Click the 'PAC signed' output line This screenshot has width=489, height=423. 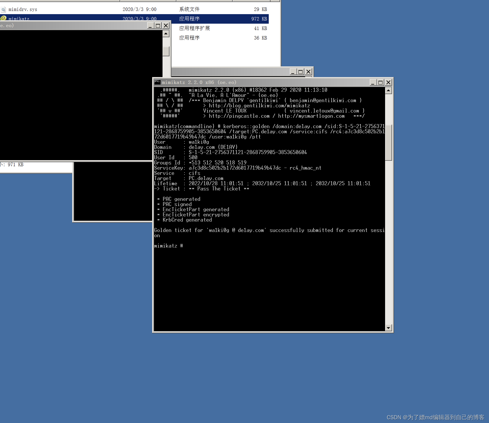coord(174,204)
